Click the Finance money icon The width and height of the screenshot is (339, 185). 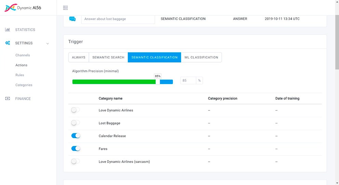[x=8, y=98]
